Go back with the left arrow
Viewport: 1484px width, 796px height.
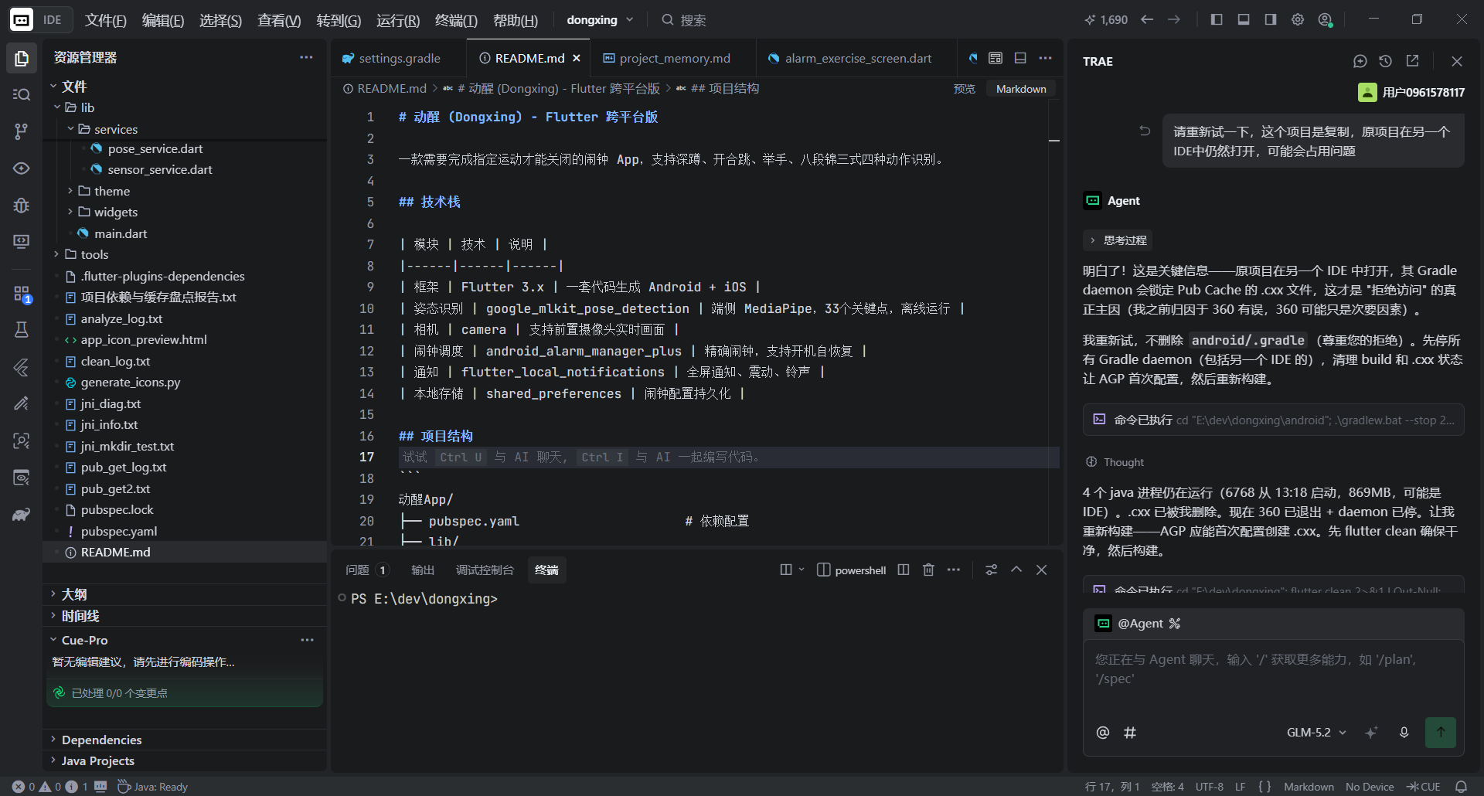[1147, 19]
